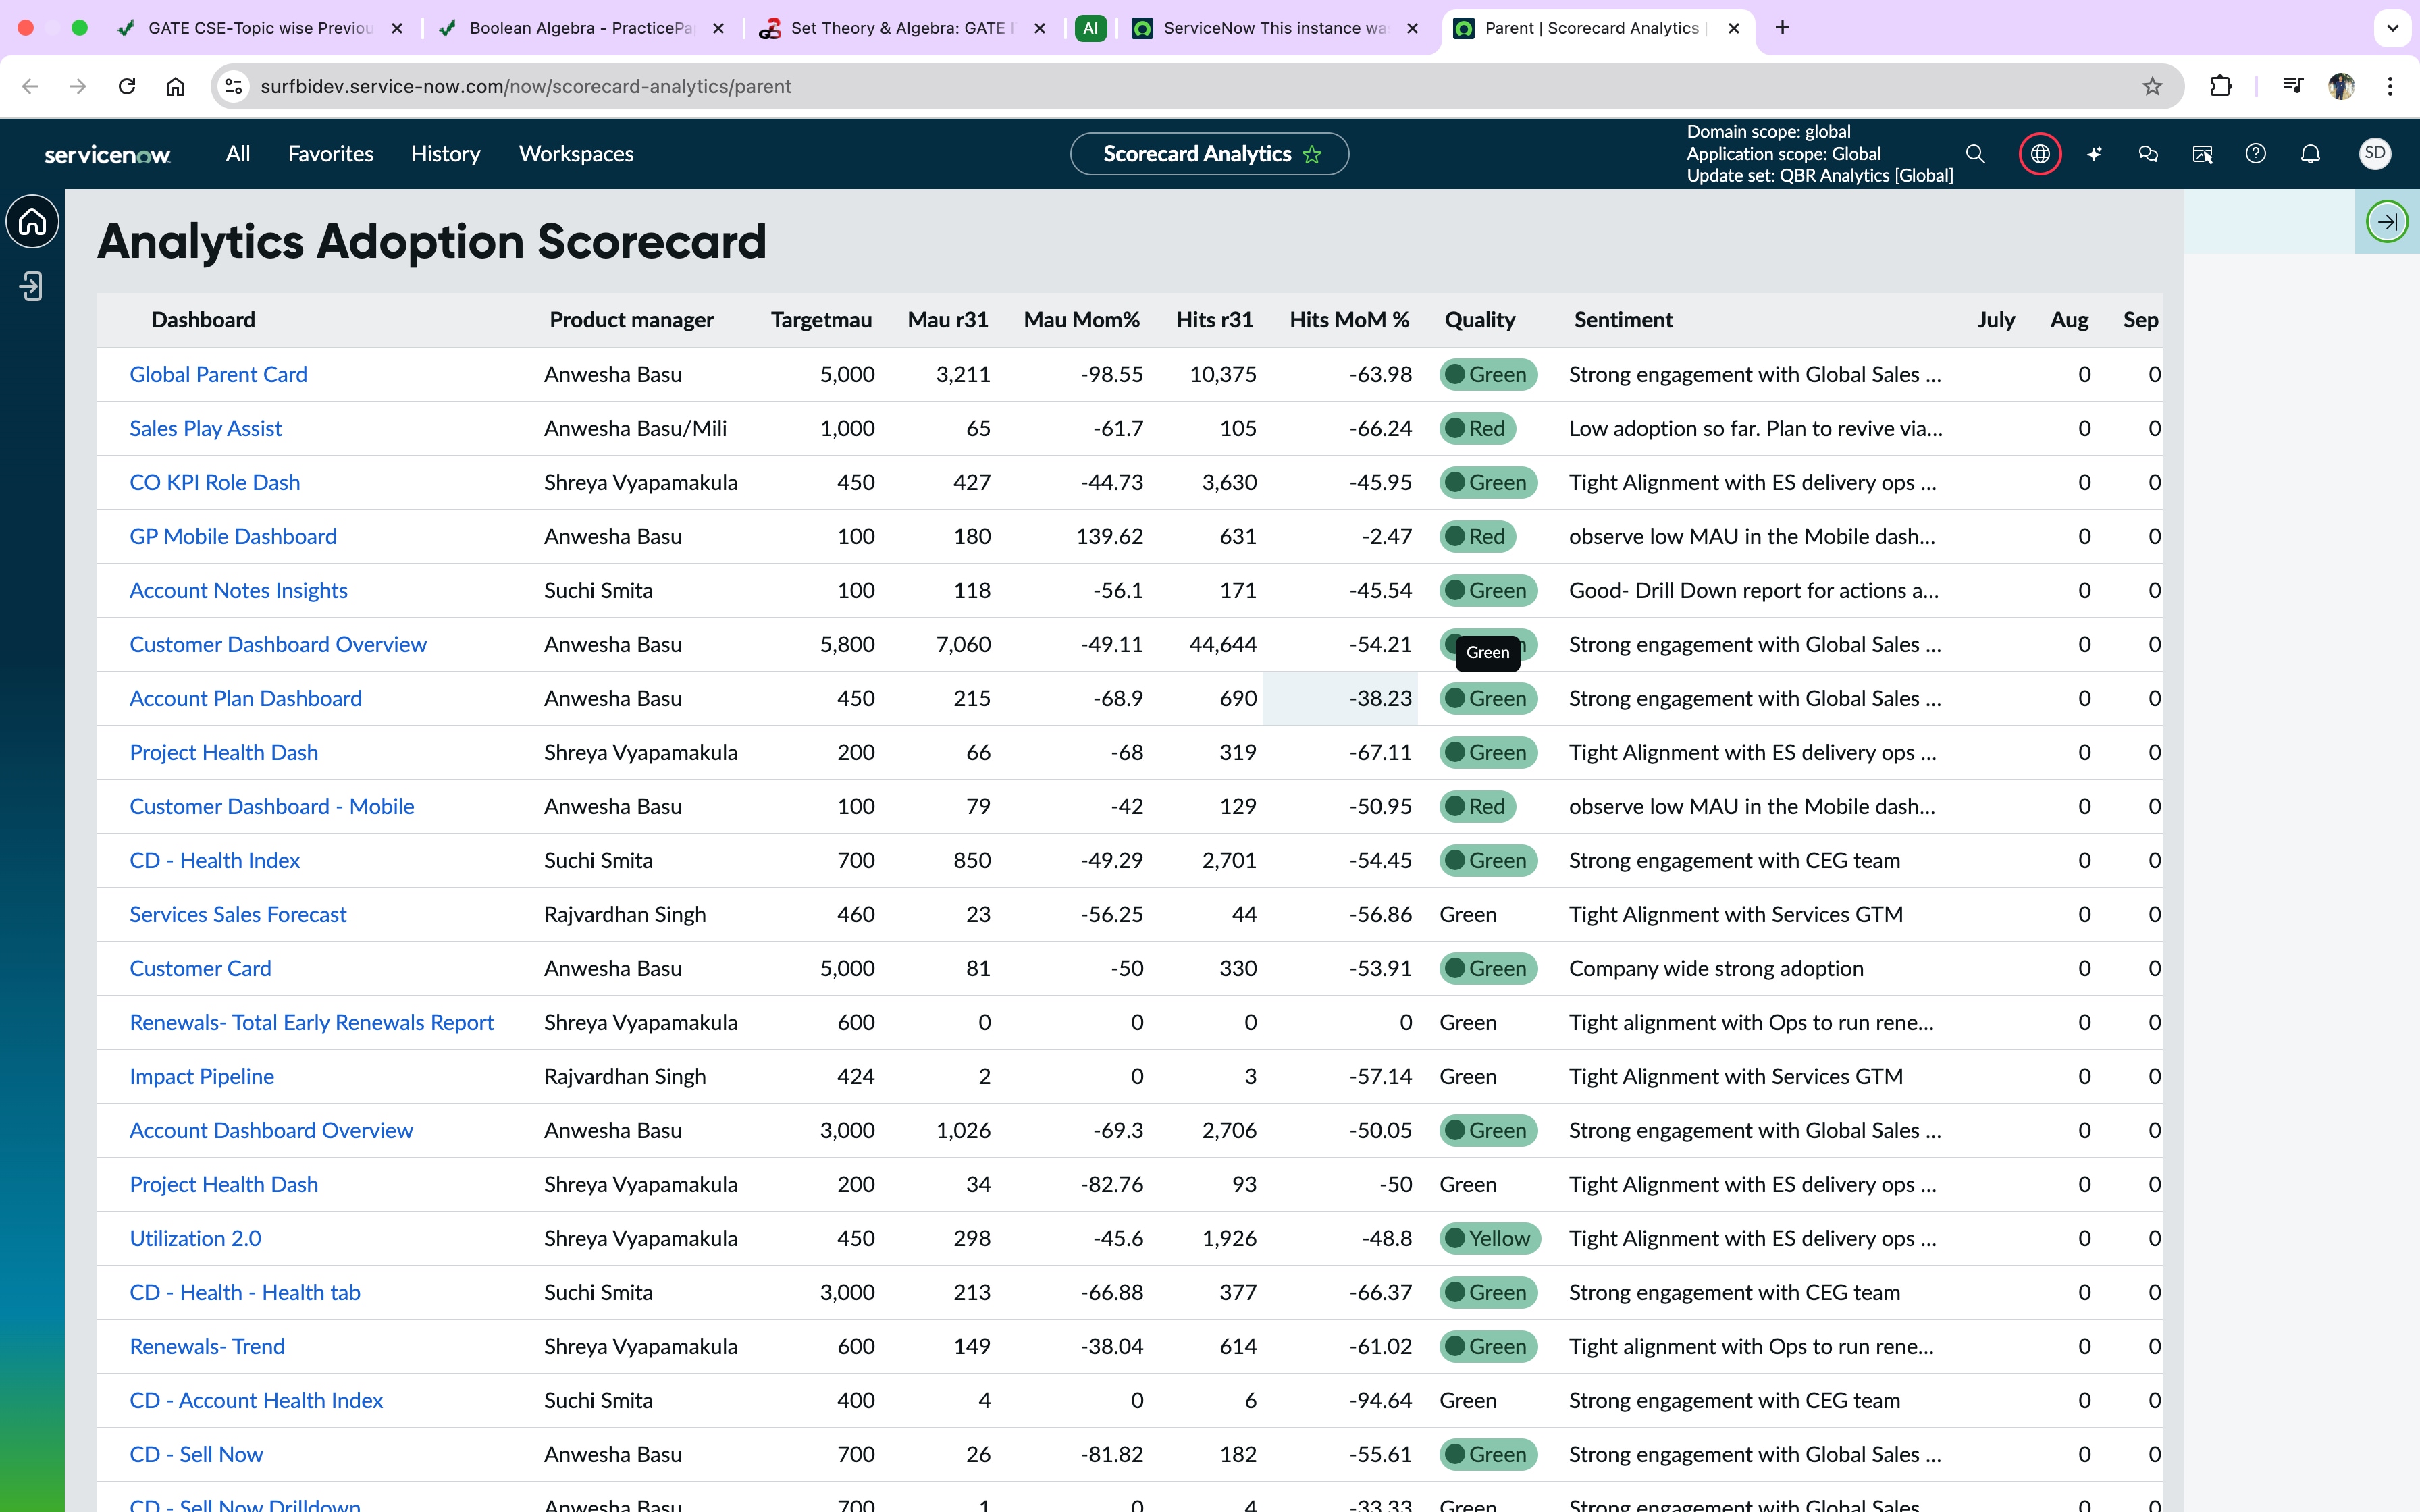Open the History menu
The image size is (2420, 1512).
coord(445,154)
